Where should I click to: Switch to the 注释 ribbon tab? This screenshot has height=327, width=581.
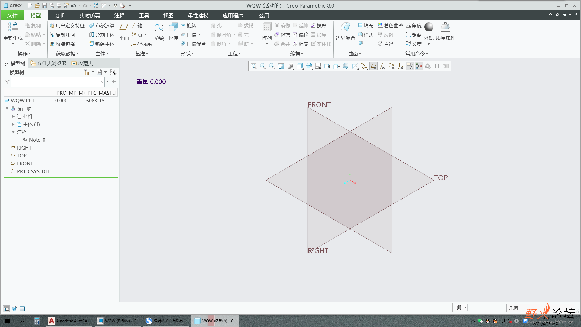coord(119,15)
